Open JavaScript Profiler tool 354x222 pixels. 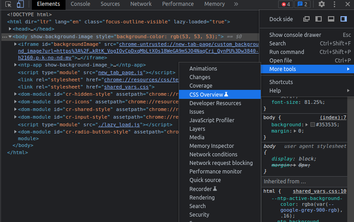pyautogui.click(x=220, y=120)
